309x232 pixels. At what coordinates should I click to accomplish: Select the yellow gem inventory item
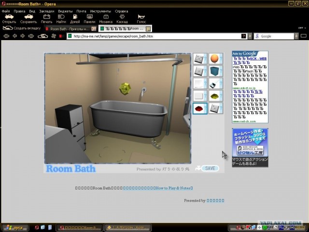click(x=214, y=96)
